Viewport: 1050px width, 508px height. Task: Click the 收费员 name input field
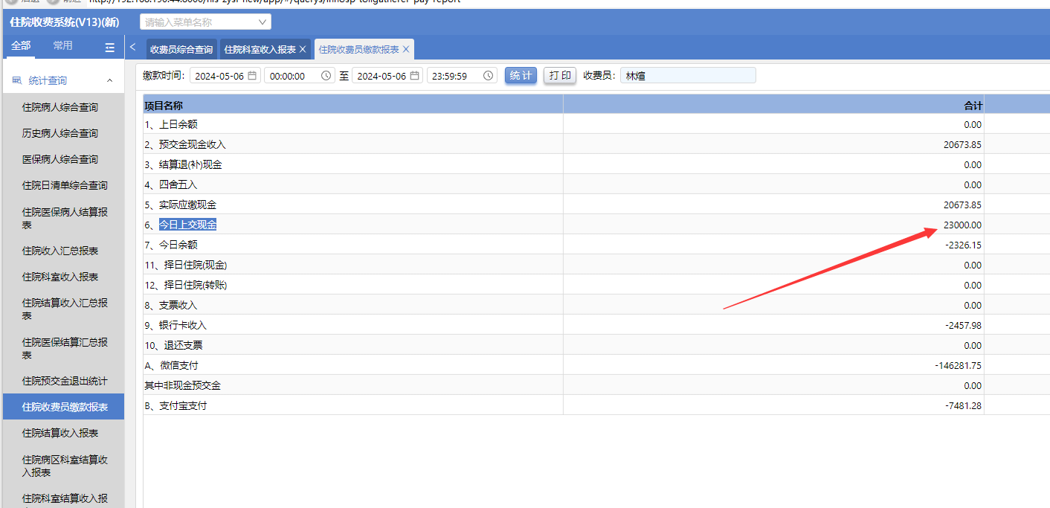(688, 76)
